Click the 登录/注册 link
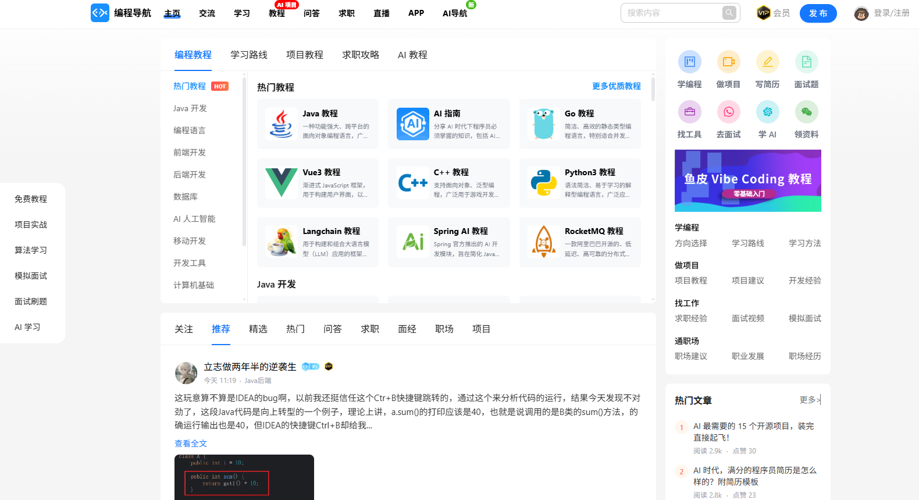The height and width of the screenshot is (500, 919). pyautogui.click(x=892, y=13)
